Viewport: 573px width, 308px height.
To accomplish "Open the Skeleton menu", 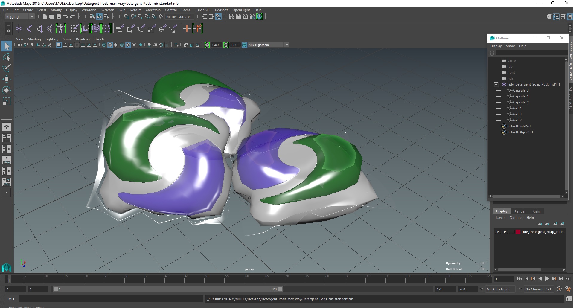I will pyautogui.click(x=107, y=10).
